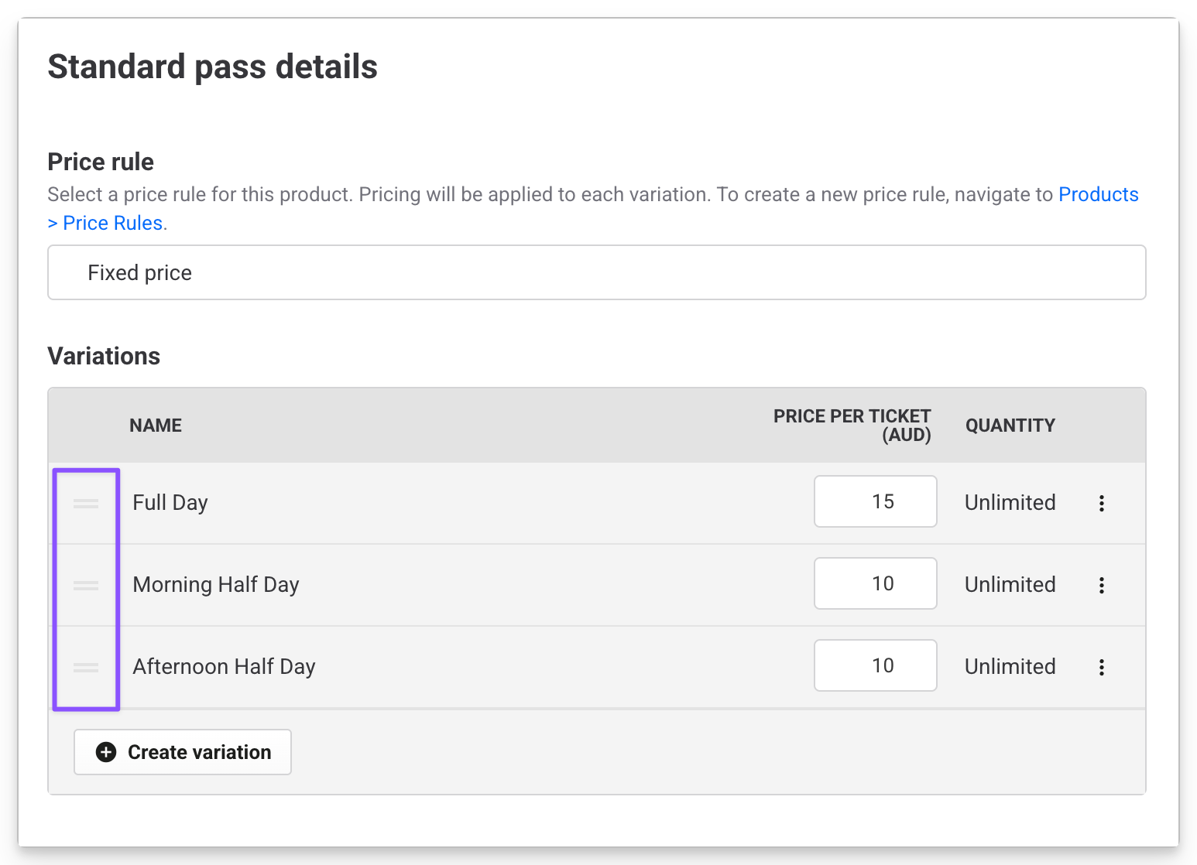Open the Fixed price rule dropdown

pos(596,273)
